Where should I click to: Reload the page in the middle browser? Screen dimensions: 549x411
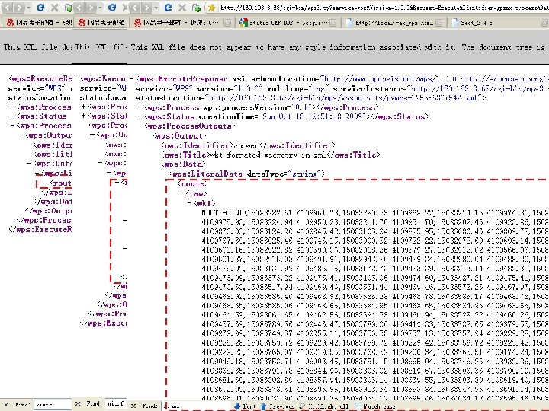coord(112,8)
